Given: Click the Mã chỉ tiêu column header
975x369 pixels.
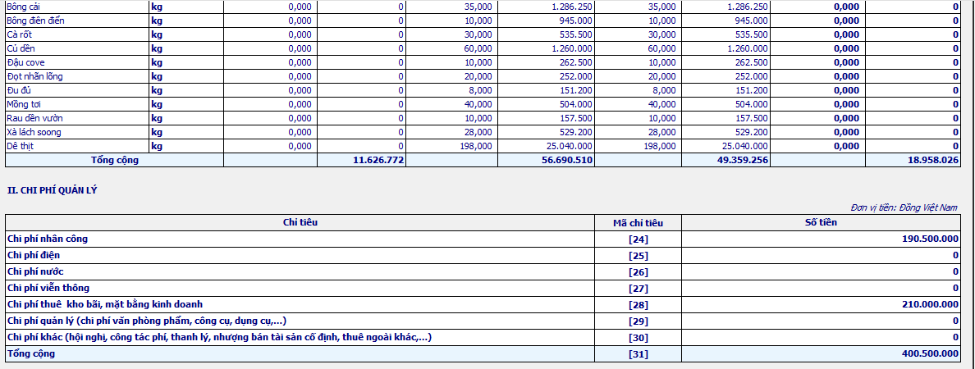Looking at the screenshot, I should point(638,222).
